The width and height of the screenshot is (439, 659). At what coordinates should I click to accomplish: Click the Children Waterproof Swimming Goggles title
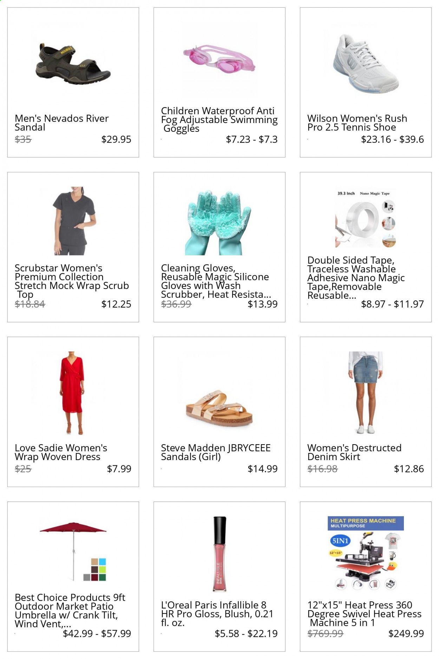tap(219, 119)
